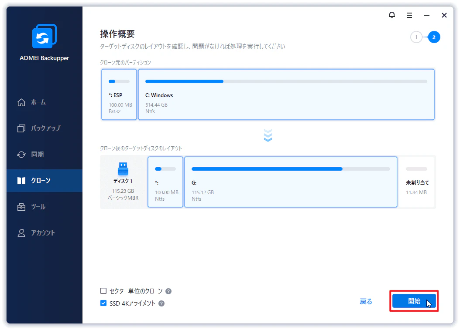Click the ディスク 1 USB drive icon

123,169
